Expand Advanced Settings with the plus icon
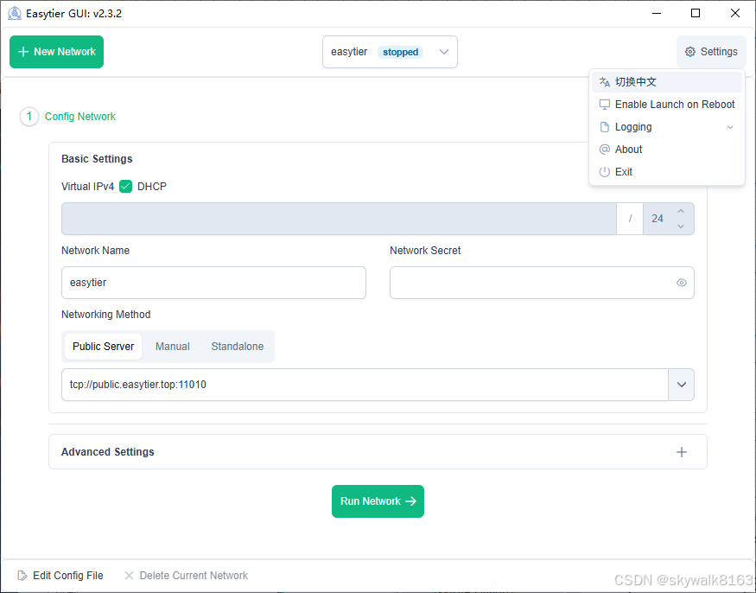756x593 pixels. point(682,452)
